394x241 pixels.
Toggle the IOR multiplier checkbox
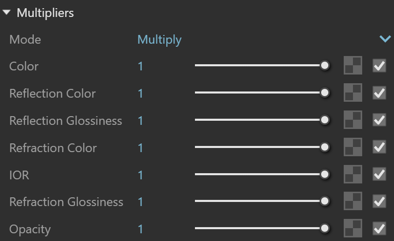pyautogui.click(x=379, y=174)
